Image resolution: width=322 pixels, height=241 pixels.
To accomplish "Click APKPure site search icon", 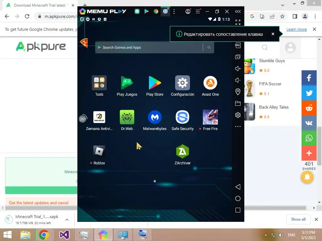I will click(265, 48).
